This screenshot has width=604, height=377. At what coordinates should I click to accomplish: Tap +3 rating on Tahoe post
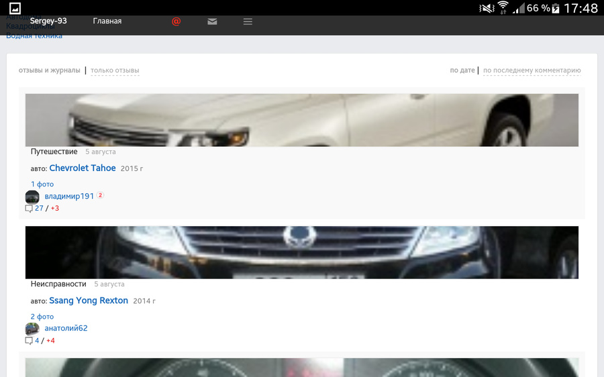(x=55, y=209)
